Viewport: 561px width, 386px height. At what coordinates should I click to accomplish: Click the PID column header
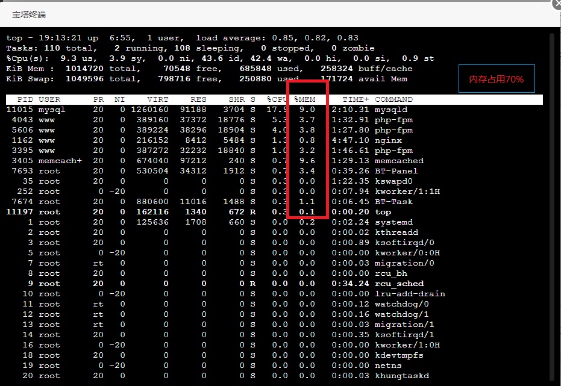tap(25, 99)
